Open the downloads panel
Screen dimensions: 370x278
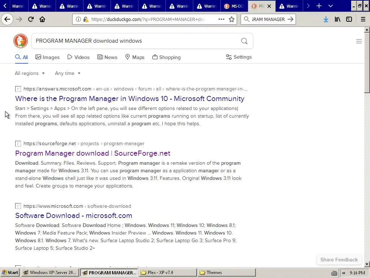tap(326, 19)
